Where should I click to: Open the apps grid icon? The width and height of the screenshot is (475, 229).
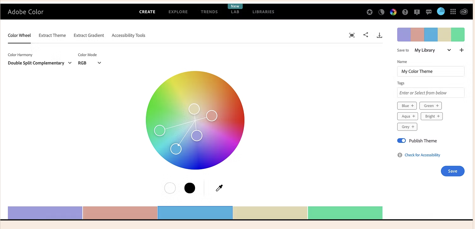(453, 12)
